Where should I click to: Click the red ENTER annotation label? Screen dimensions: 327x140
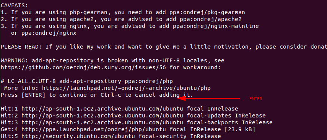pyautogui.click(x=256, y=99)
